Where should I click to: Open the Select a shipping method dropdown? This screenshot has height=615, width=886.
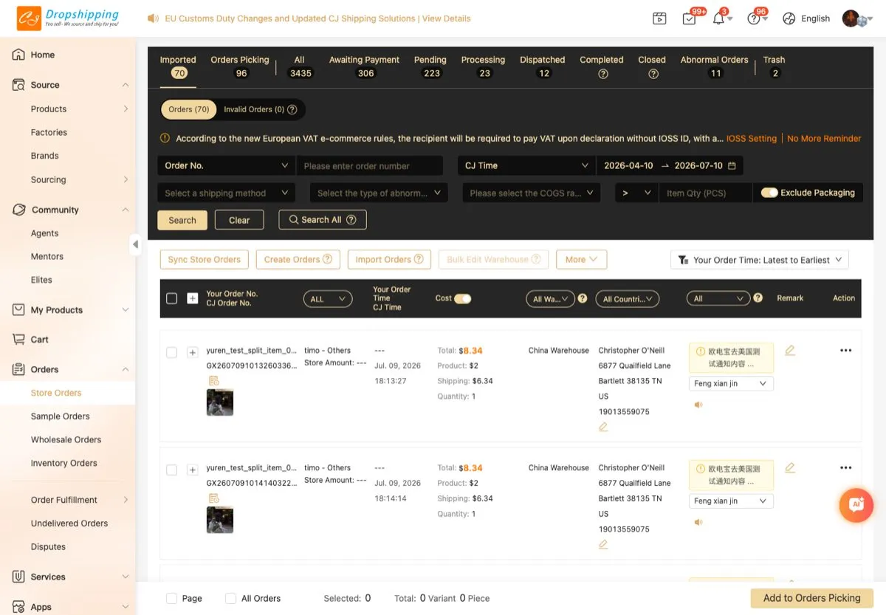pyautogui.click(x=226, y=193)
